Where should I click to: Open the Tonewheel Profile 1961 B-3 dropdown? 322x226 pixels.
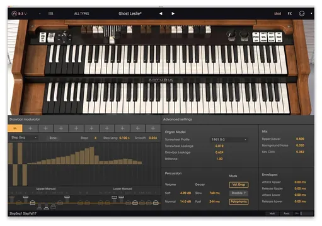pos(229,139)
